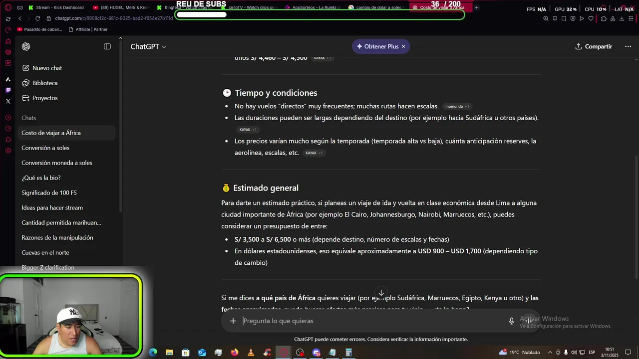Select chat 'Costo de viajar a África'

[67, 133]
